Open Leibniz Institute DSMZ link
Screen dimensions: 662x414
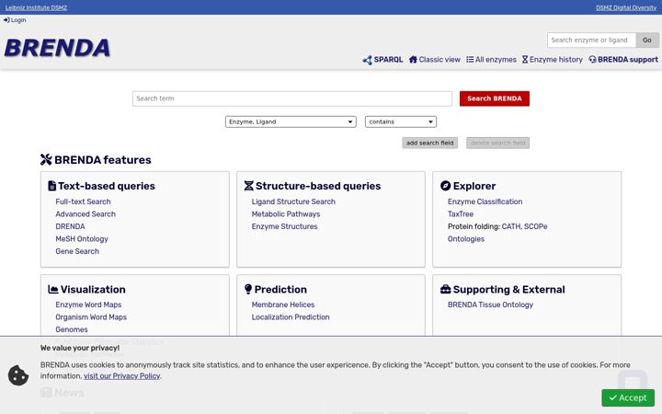(x=36, y=7)
